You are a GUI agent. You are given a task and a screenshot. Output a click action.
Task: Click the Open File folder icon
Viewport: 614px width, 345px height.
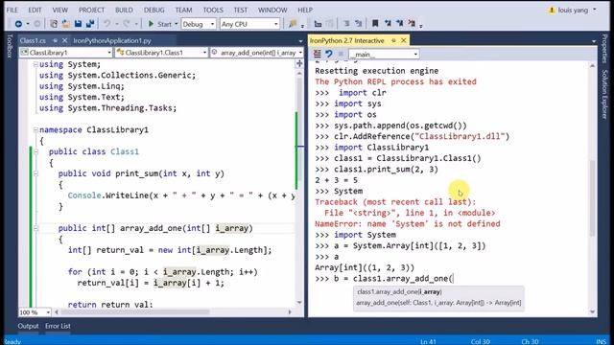tap(66, 24)
